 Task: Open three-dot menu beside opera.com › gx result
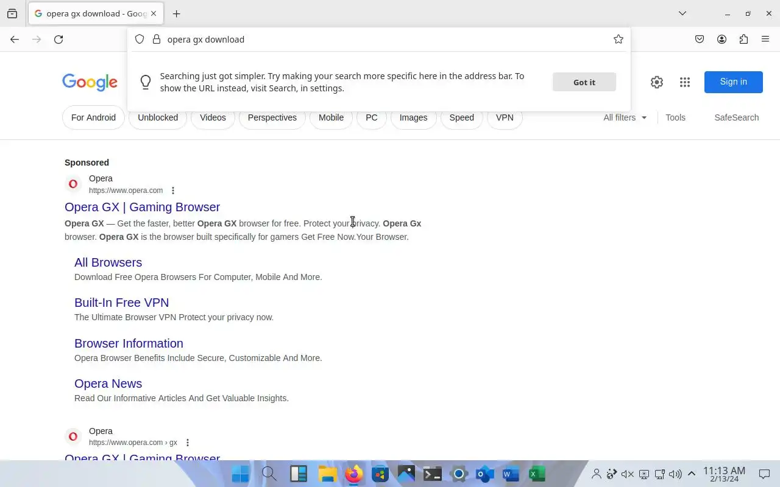tap(188, 443)
